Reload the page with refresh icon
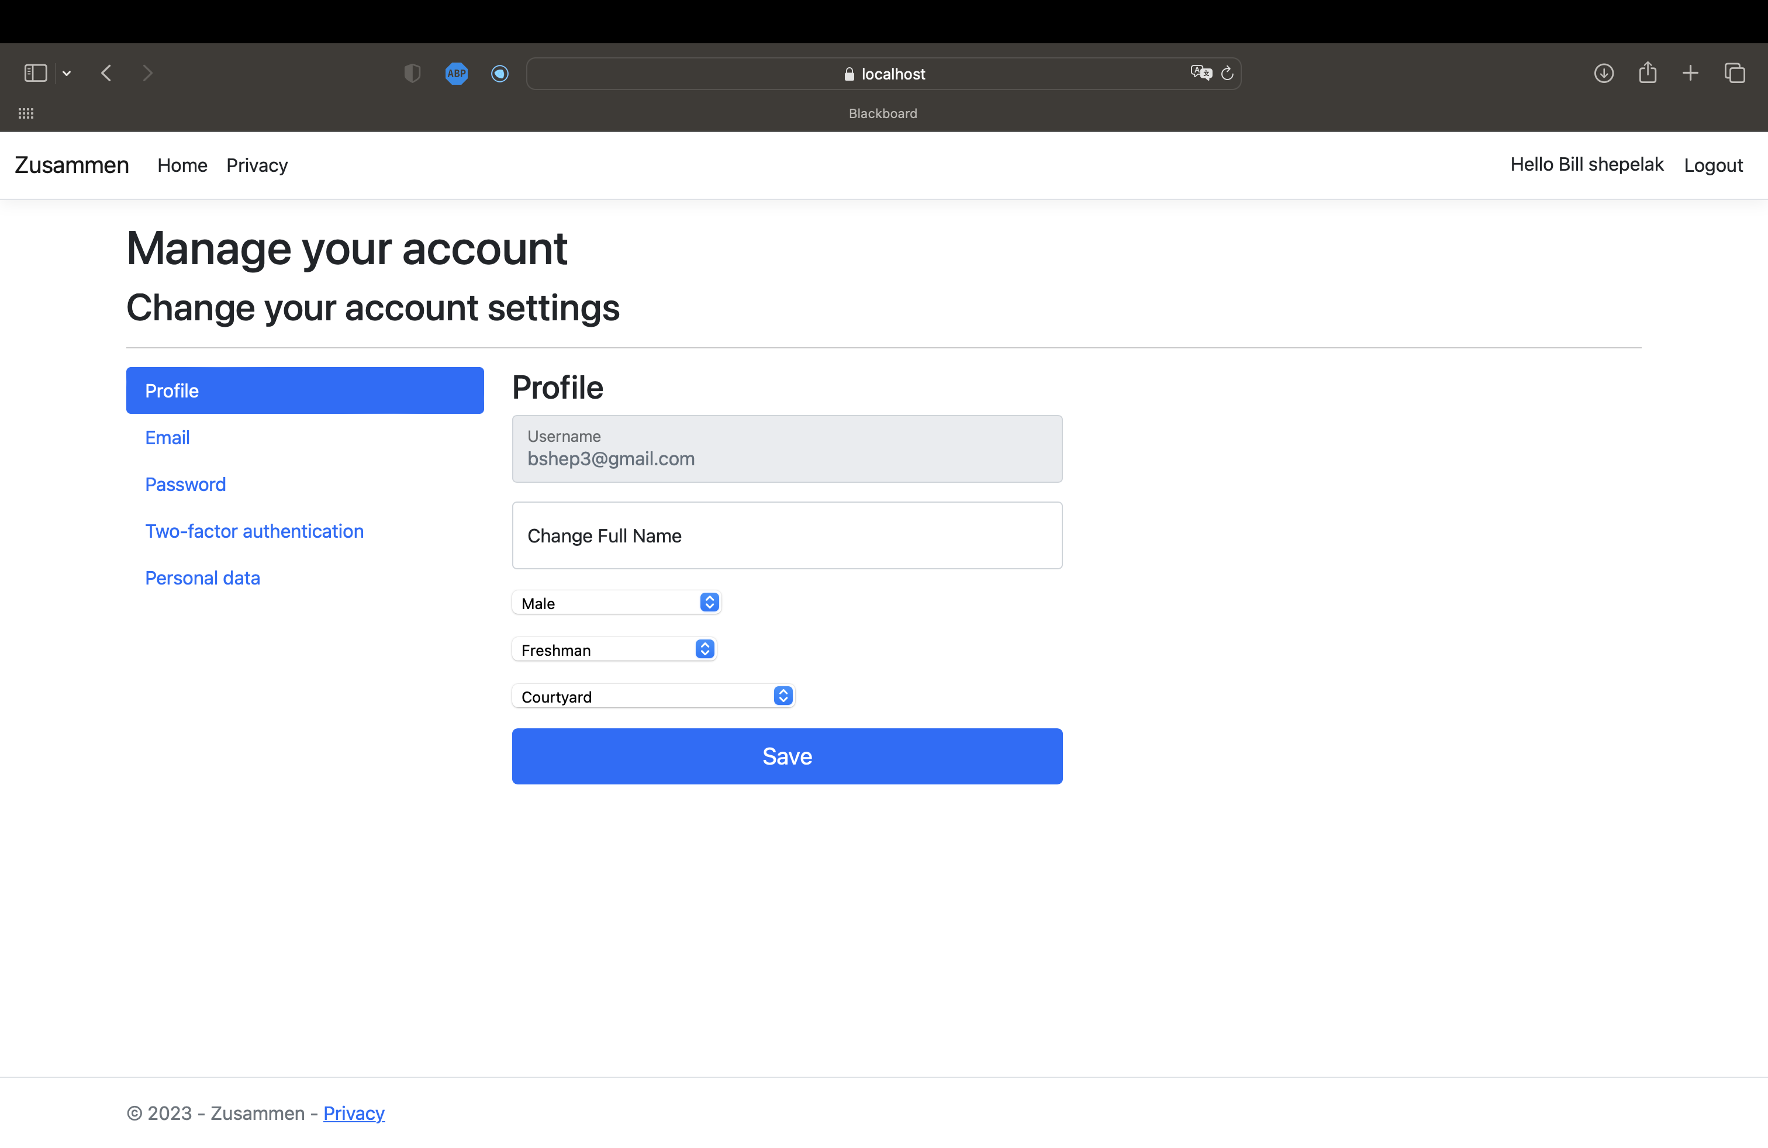Viewport: 1768px width, 1148px height. [x=1227, y=72]
